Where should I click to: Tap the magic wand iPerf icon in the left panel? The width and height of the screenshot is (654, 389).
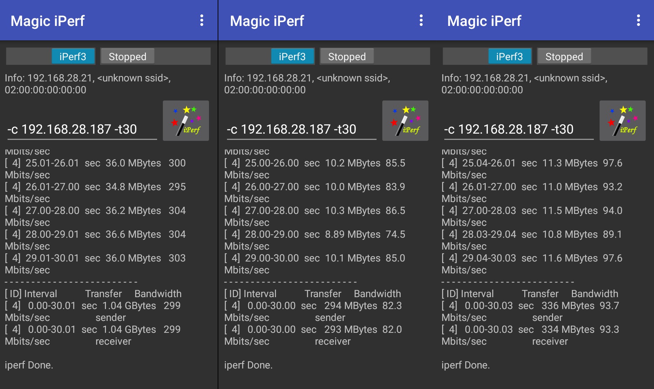(186, 121)
